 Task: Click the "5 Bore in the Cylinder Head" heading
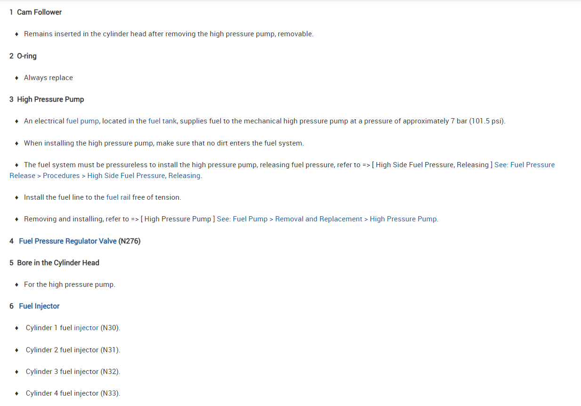coord(54,263)
